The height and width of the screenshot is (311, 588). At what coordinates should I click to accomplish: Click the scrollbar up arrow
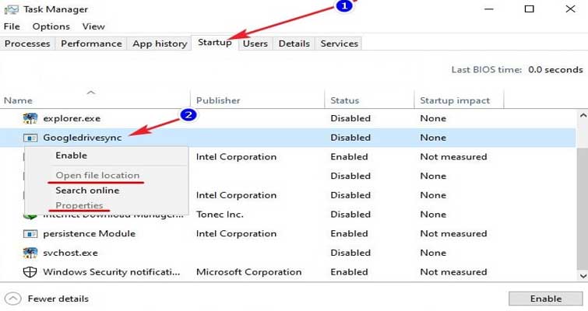pos(583,115)
